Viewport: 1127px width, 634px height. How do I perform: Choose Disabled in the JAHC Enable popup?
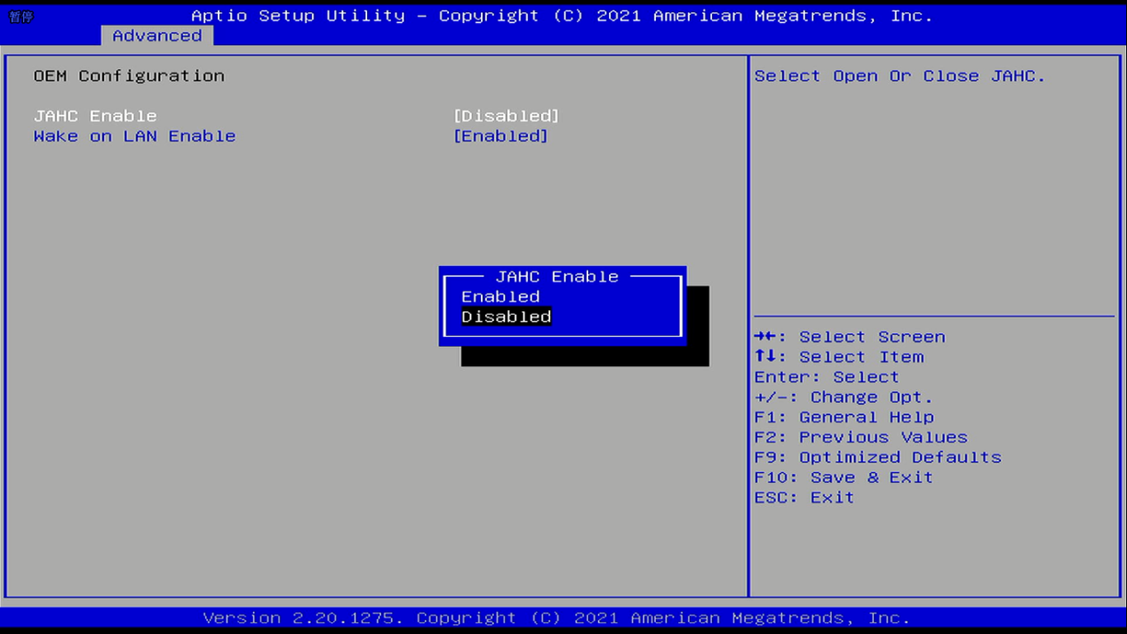(506, 317)
